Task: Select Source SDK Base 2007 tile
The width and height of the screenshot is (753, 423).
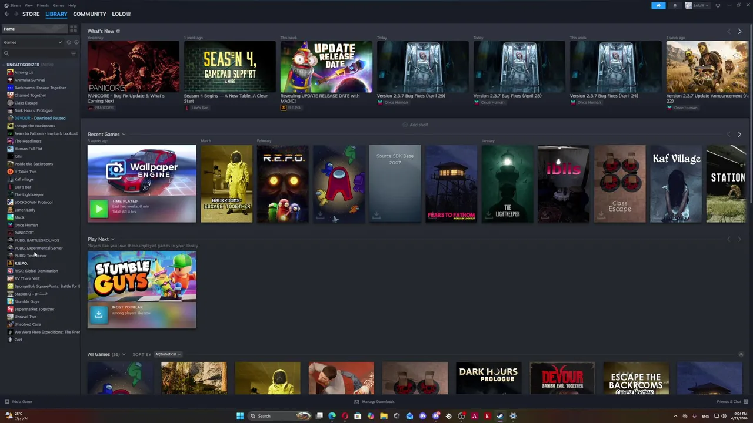Action: click(395, 184)
